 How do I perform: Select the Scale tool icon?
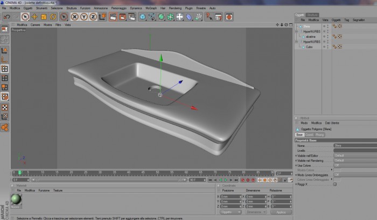click(44, 17)
